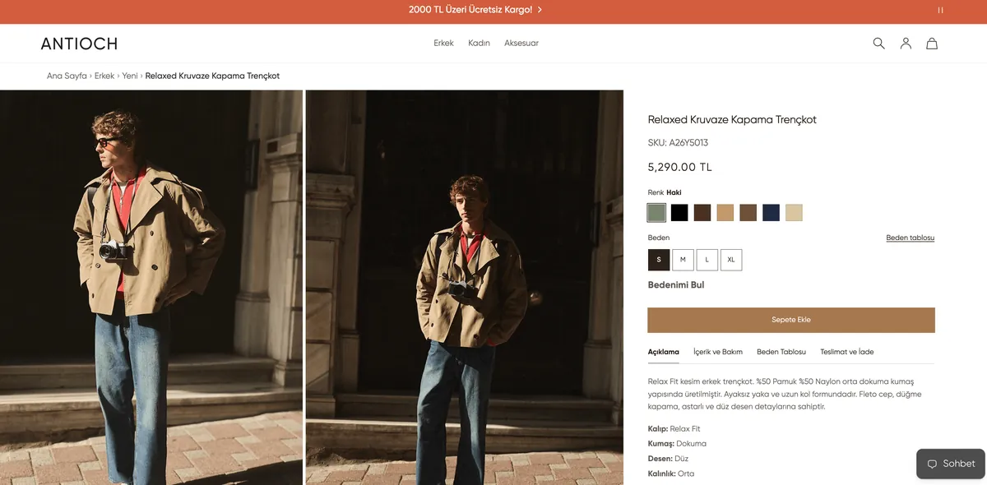
Task: Click the Renk Haki label
Action: click(x=665, y=192)
